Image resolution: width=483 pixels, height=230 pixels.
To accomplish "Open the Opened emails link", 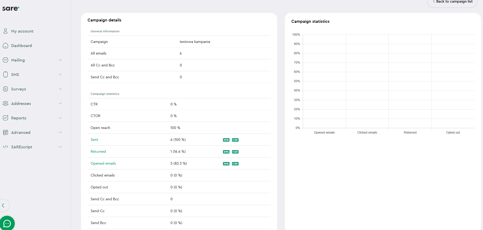I will pyautogui.click(x=103, y=163).
